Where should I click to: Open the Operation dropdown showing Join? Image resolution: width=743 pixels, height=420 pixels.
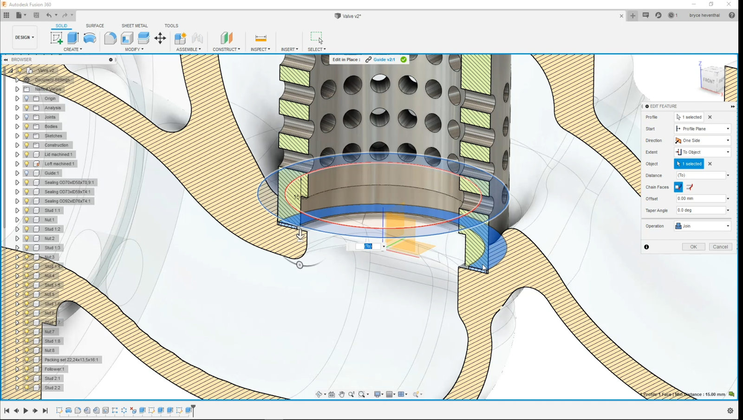703,226
